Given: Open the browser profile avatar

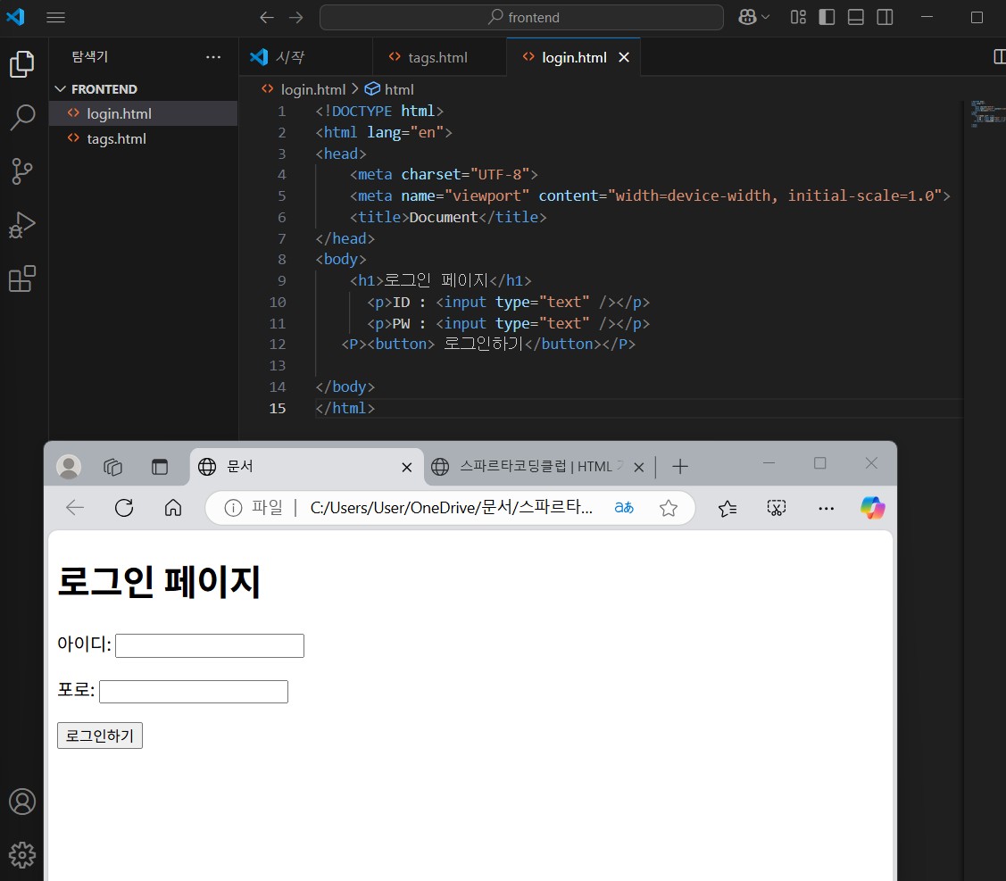Looking at the screenshot, I should [69, 467].
